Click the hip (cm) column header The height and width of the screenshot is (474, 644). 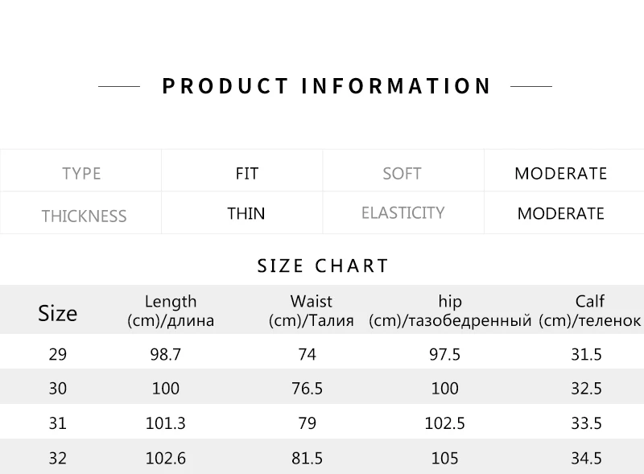click(x=450, y=311)
